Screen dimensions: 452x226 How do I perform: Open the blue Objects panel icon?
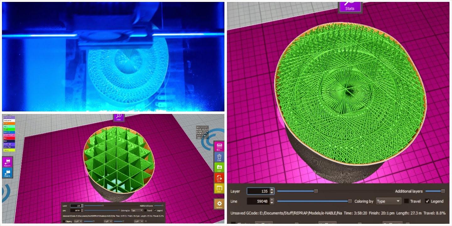pyautogui.click(x=7, y=173)
